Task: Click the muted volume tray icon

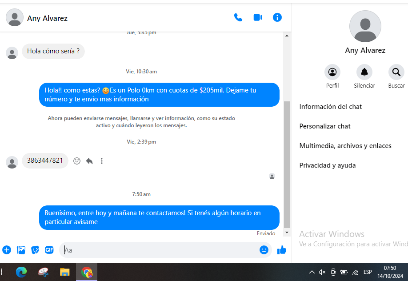Action: pyautogui.click(x=322, y=272)
